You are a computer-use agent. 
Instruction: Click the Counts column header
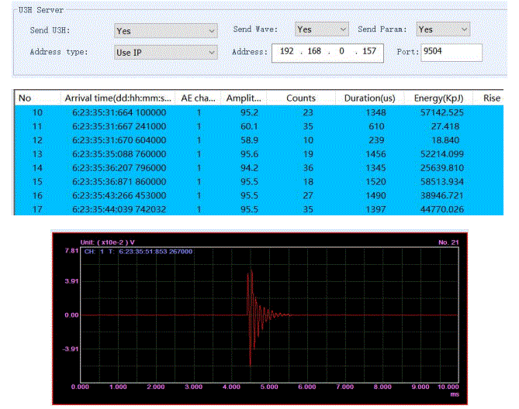[x=301, y=98]
